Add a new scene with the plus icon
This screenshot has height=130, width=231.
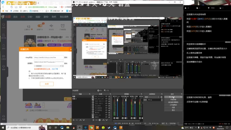click(x=74, y=120)
